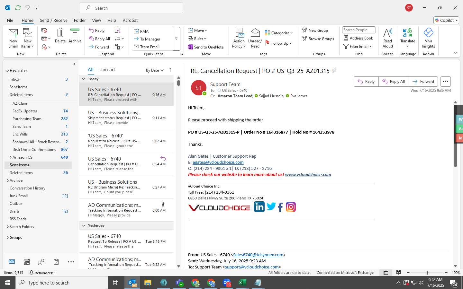Open the Excel icon in the taskbar
The width and height of the screenshot is (463, 289).
point(242,283)
